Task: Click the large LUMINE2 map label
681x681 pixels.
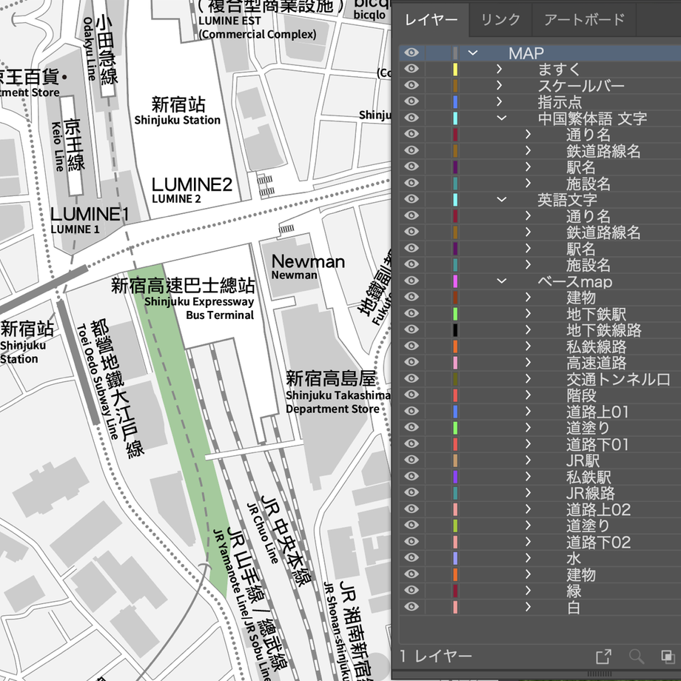Action: [192, 184]
